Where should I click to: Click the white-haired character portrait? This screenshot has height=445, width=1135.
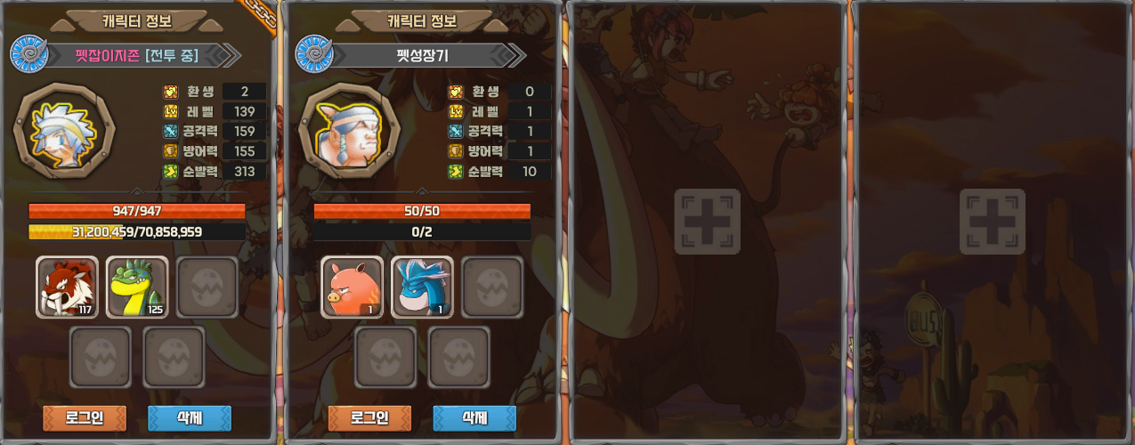click(64, 133)
